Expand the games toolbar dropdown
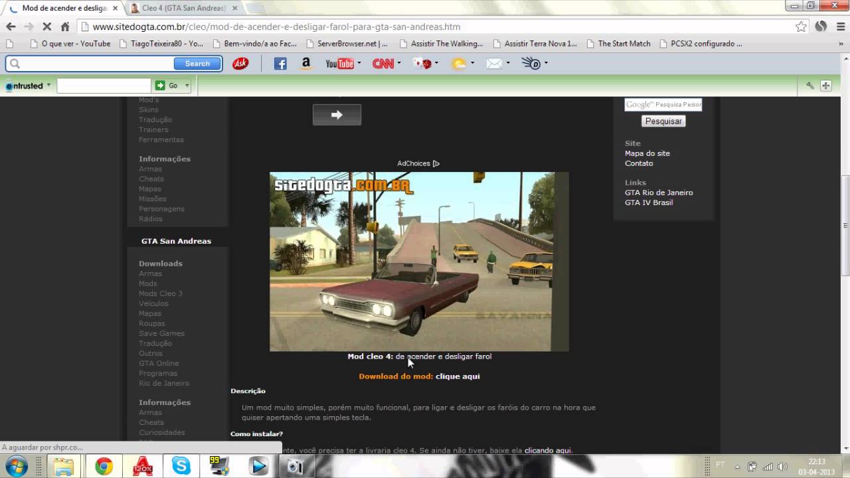Viewport: 850px width, 478px height. (x=436, y=64)
